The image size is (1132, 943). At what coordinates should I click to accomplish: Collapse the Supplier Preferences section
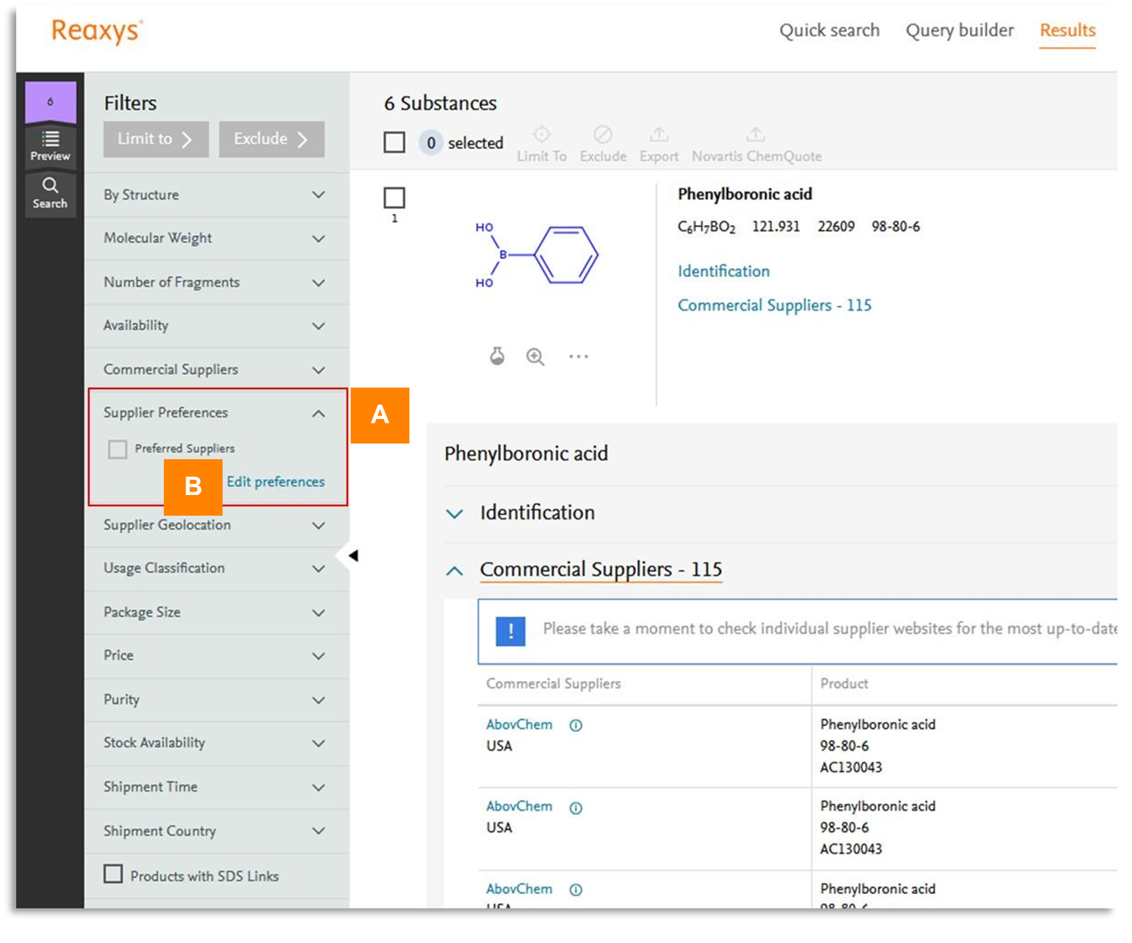pyautogui.click(x=318, y=413)
